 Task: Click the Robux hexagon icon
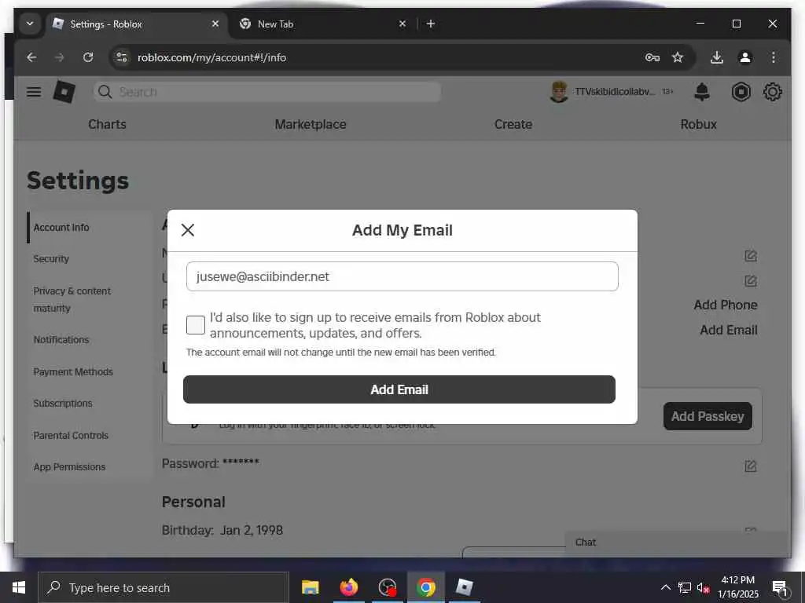pos(741,92)
